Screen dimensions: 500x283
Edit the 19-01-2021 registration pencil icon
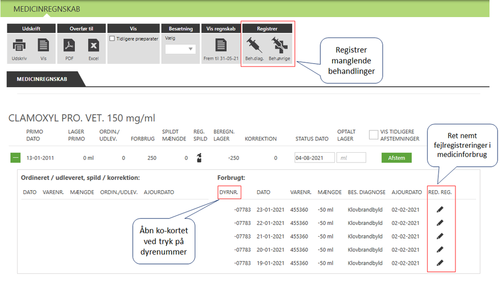[440, 263]
